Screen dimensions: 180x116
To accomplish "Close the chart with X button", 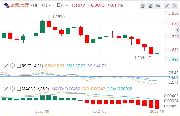I will tap(175, 6).
